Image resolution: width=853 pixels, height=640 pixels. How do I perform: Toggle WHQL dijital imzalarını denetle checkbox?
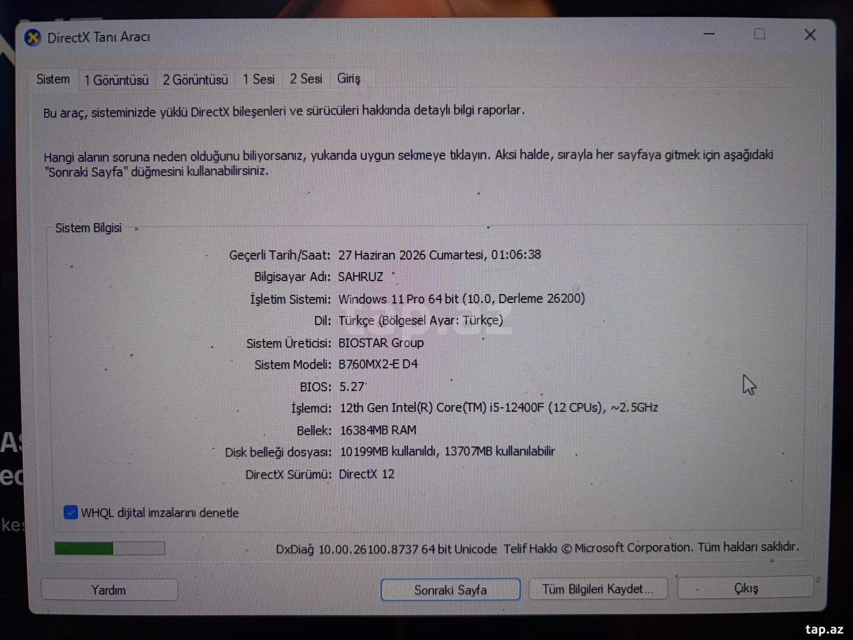[x=70, y=513]
